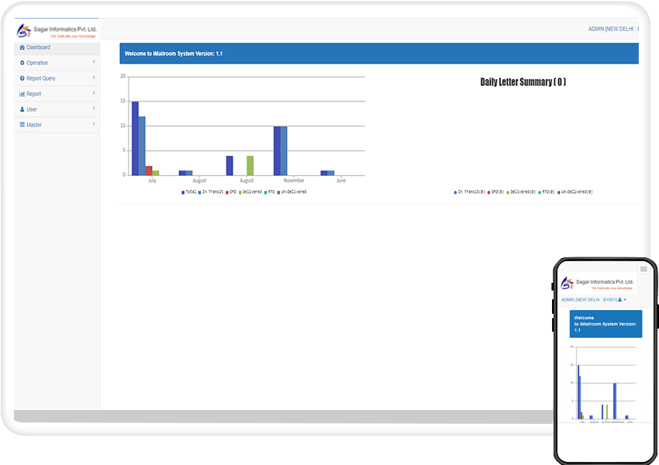Viewport: 659px width, 465px height.
Task: Toggle the In Transit bar chart legend entry
Action: point(211,192)
